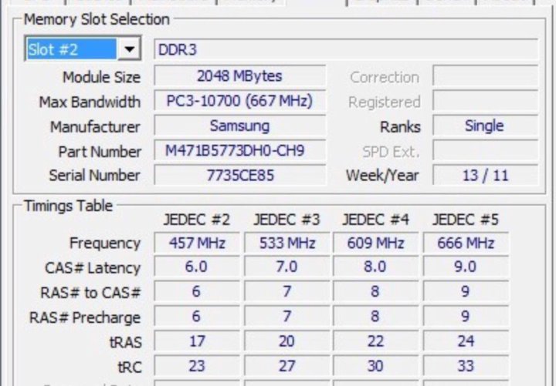Open the Slot #2 dropdown arrow

(129, 49)
